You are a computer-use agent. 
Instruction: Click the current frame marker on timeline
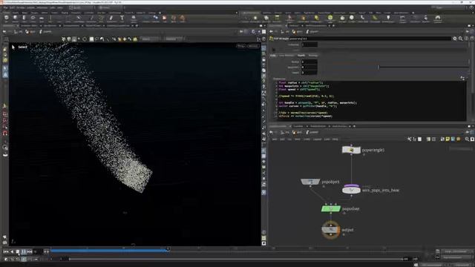[x=168, y=249]
